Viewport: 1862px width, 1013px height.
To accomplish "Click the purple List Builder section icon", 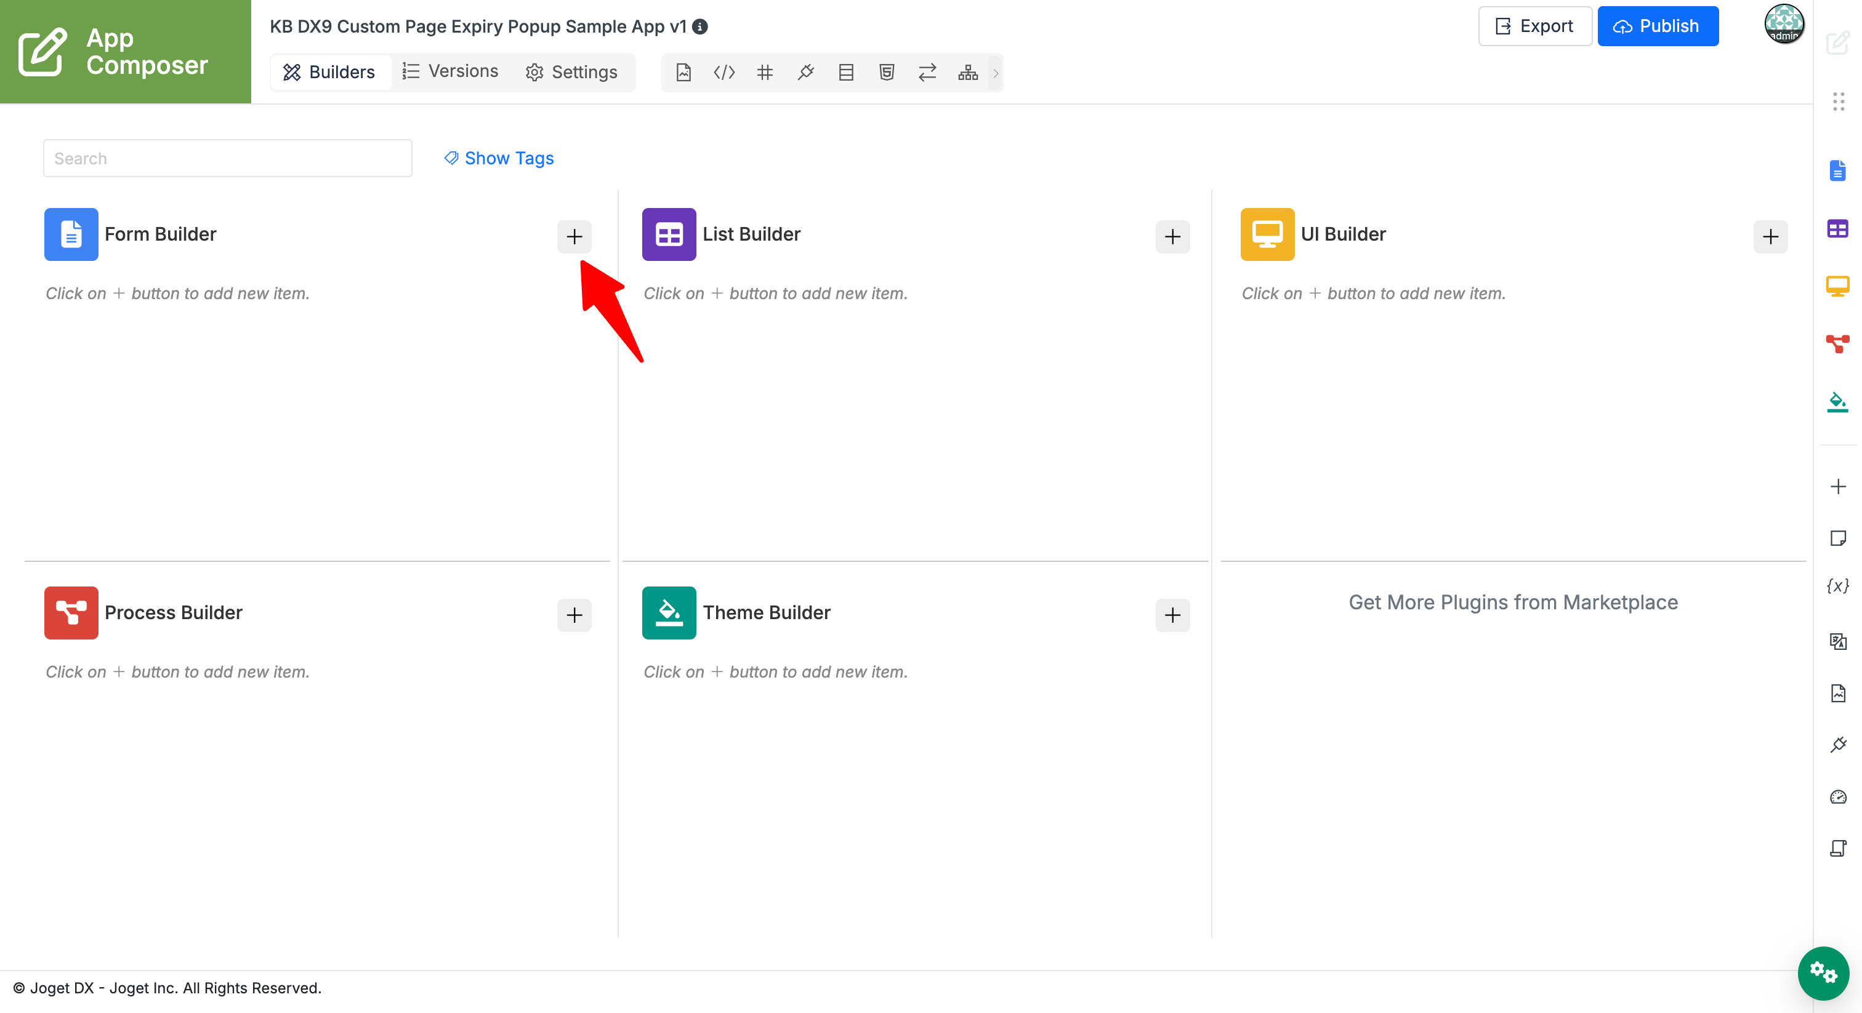I will click(669, 234).
